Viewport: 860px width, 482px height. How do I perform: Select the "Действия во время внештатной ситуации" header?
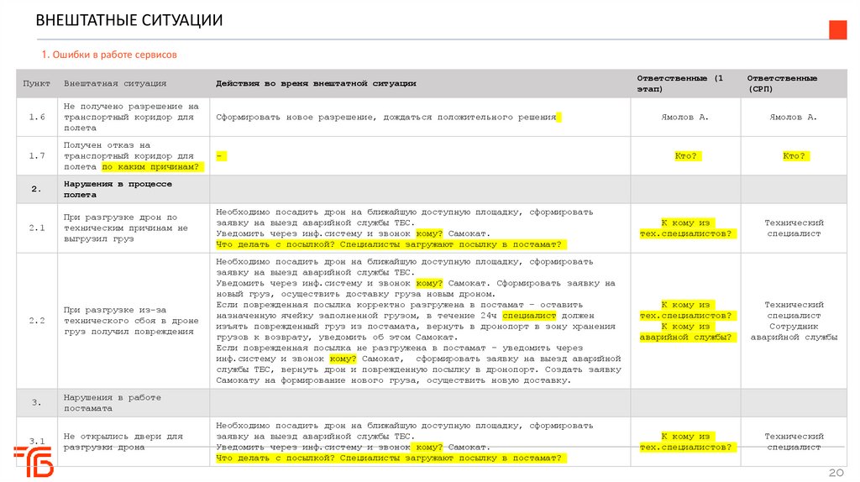click(316, 83)
